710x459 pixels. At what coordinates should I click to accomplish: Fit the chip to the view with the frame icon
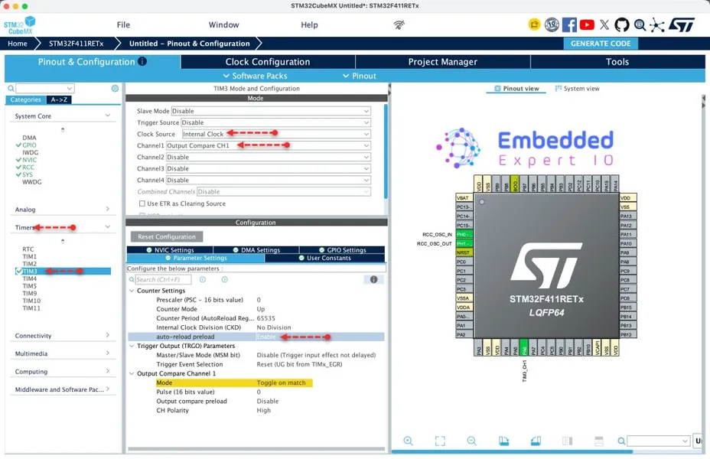click(440, 441)
